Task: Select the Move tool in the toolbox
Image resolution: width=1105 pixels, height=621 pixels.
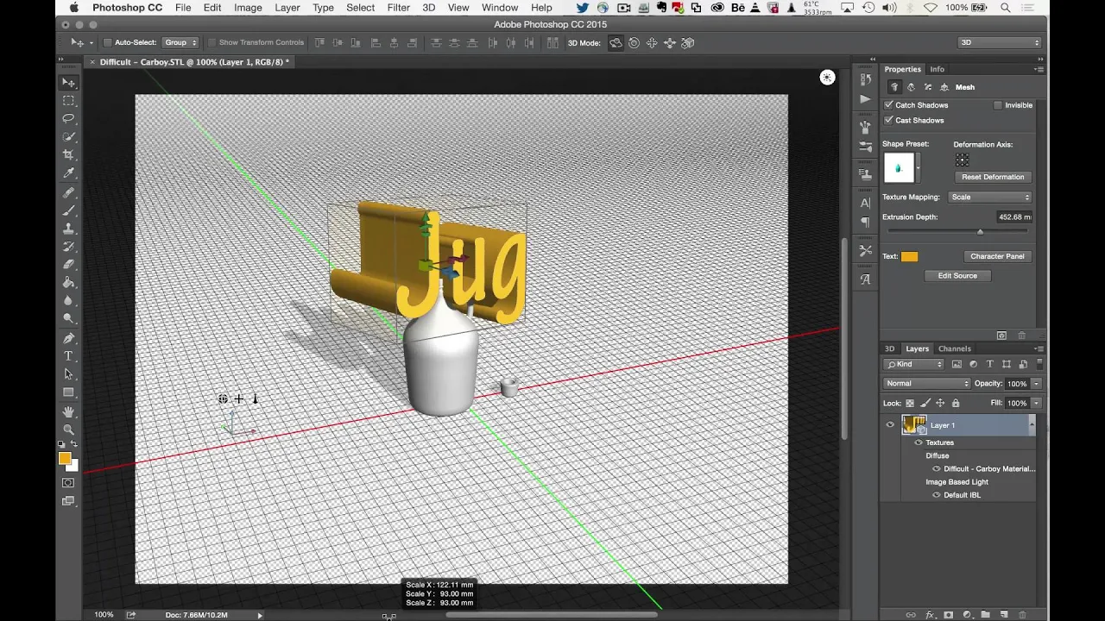Action: pos(68,83)
